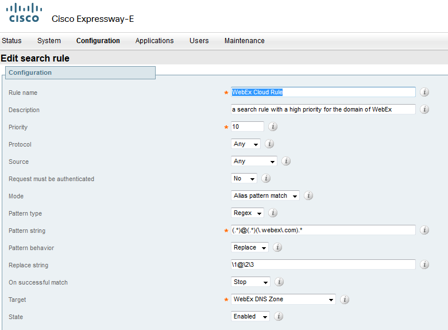Click the Rule name label

(x=23, y=93)
